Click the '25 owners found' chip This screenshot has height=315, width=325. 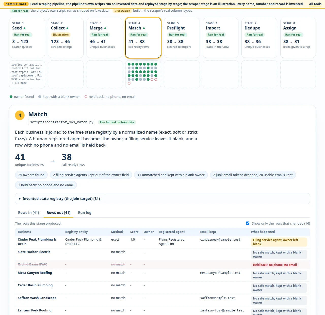pyautogui.click(x=31, y=175)
